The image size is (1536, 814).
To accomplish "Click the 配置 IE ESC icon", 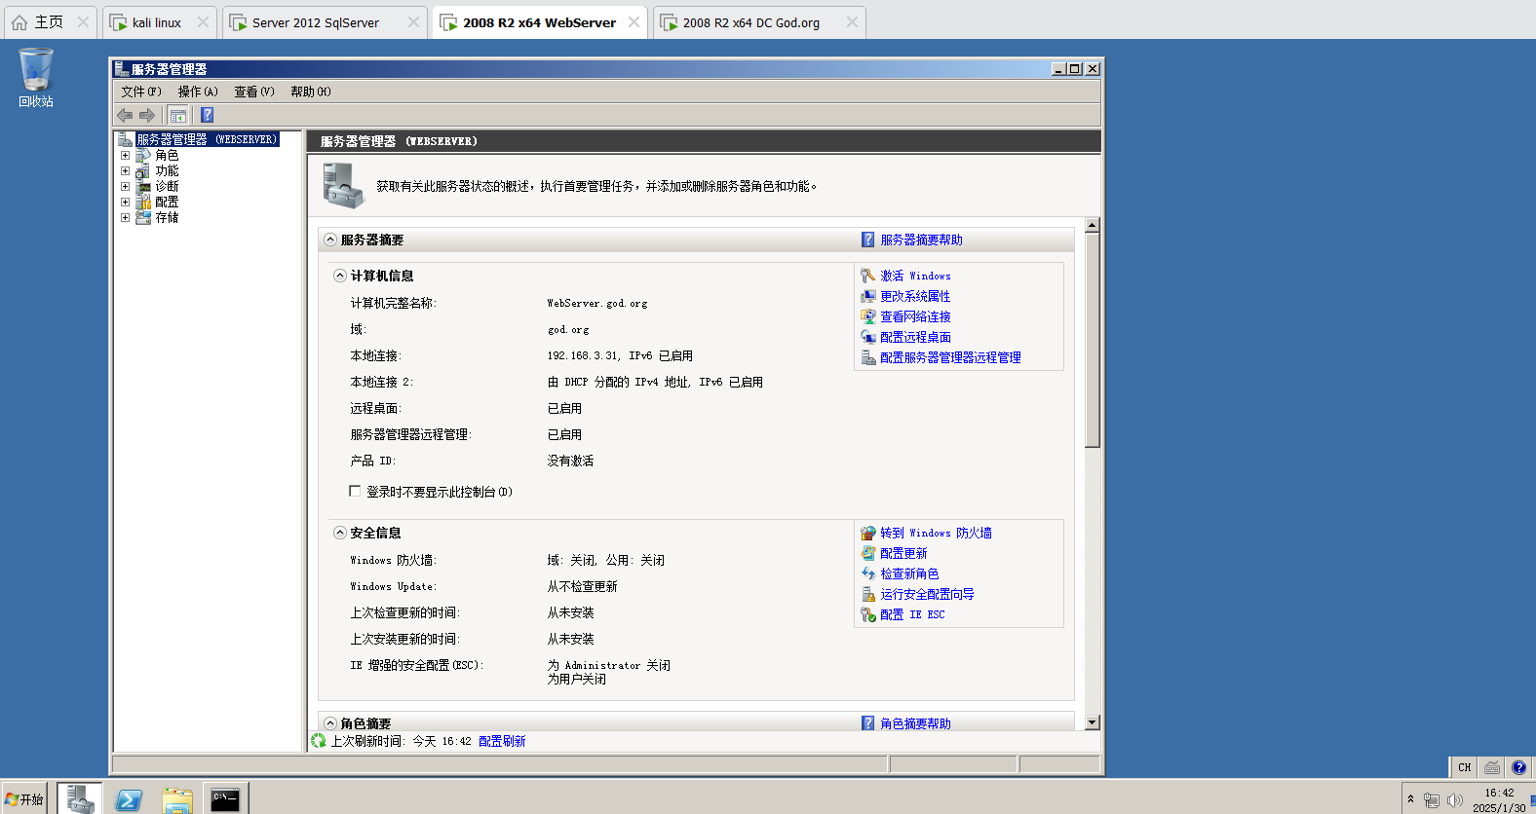I will [x=867, y=614].
